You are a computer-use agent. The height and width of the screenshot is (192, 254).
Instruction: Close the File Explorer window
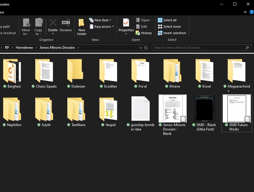[x=248, y=4]
